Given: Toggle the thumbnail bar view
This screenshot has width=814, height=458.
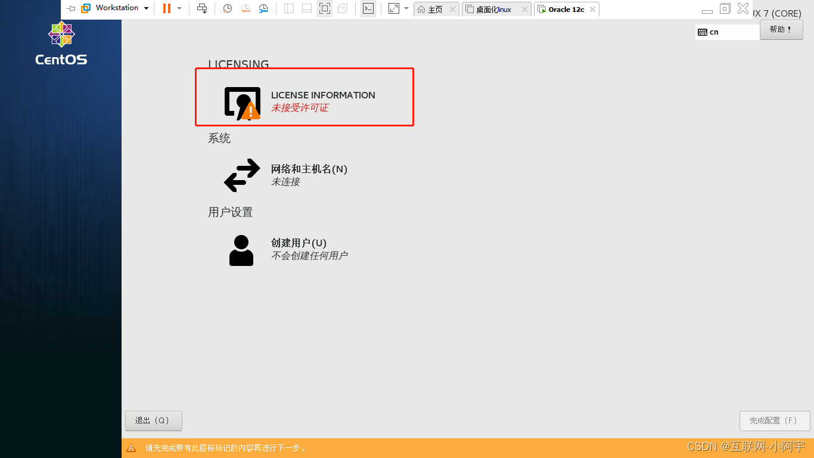Looking at the screenshot, I should point(307,8).
